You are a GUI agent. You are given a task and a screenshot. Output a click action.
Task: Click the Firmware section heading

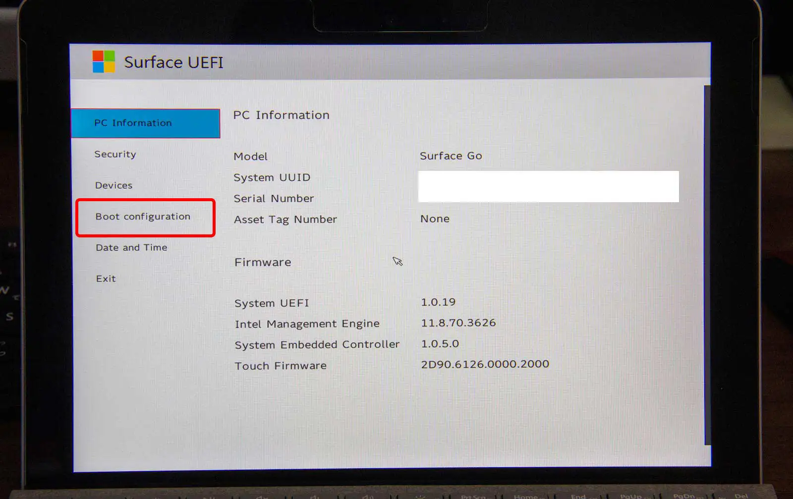(x=263, y=262)
